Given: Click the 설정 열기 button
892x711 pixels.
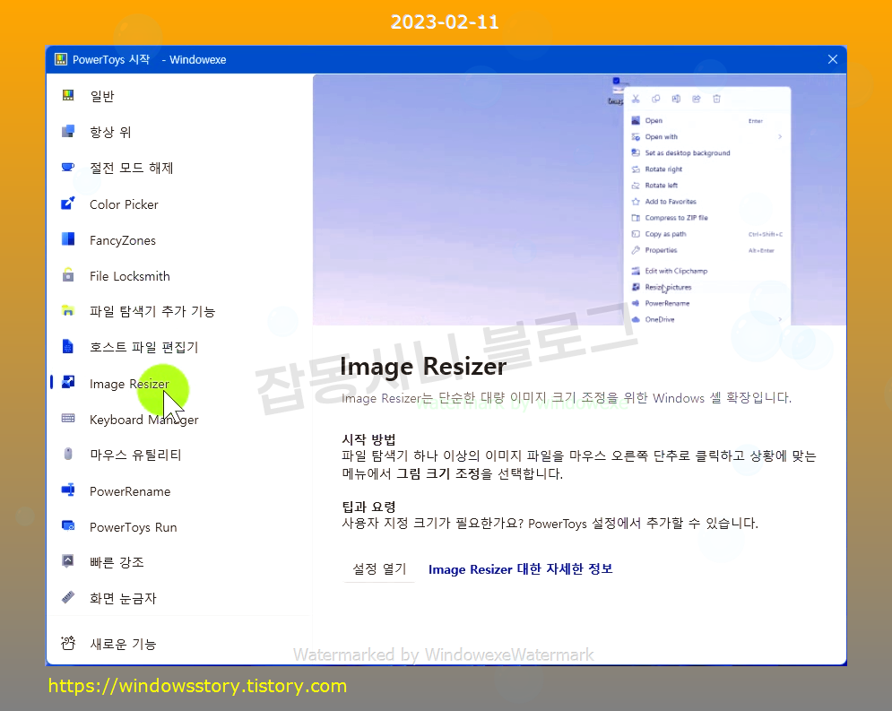Looking at the screenshot, I should point(379,568).
